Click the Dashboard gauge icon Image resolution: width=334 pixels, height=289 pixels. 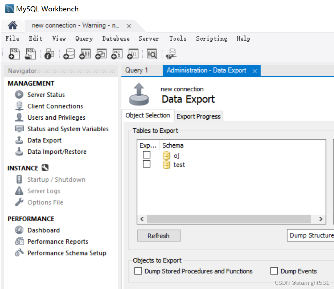pos(19,230)
